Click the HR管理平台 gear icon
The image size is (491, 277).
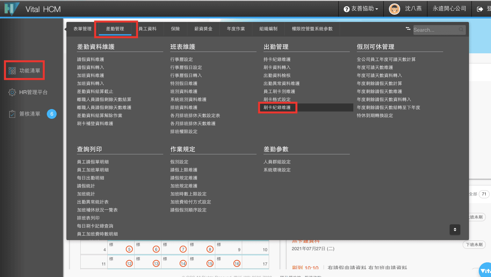click(12, 92)
